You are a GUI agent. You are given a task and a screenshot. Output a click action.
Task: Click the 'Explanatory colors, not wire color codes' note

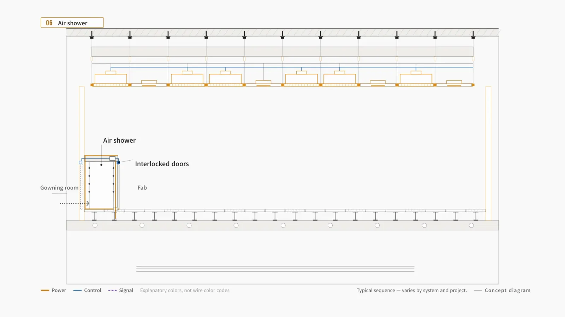[x=185, y=290]
